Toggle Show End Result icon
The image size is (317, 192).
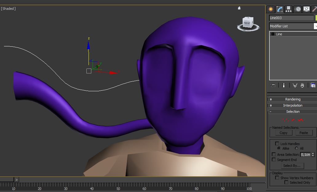coord(283,85)
